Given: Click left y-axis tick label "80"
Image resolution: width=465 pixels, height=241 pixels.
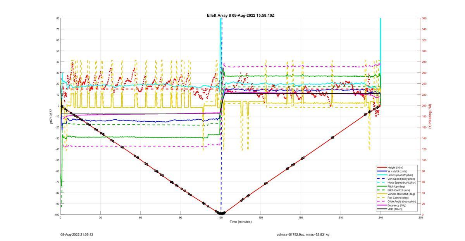Looking at the screenshot, I should click(x=57, y=18).
